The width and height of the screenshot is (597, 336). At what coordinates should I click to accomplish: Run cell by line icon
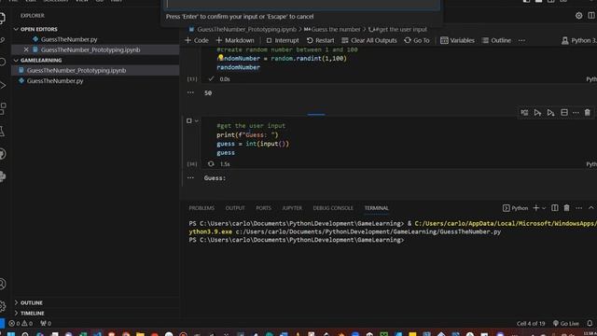524,112
